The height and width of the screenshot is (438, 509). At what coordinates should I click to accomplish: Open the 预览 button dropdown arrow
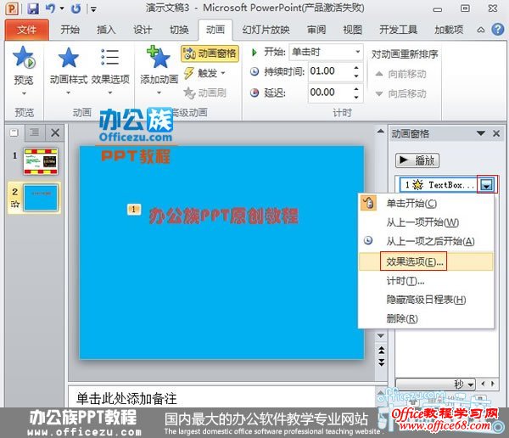pyautogui.click(x=24, y=93)
